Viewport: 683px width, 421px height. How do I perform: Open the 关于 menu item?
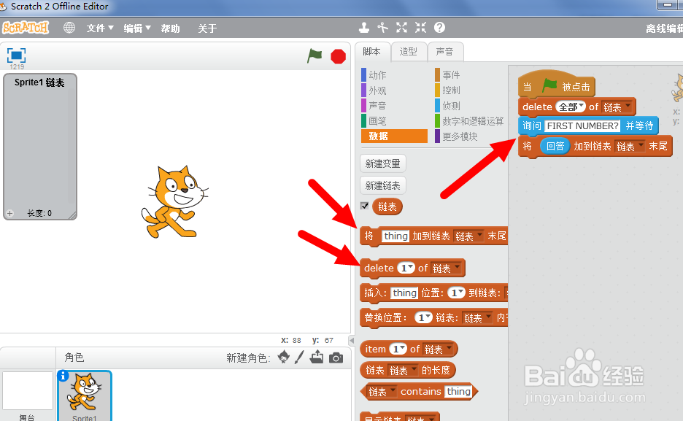207,28
